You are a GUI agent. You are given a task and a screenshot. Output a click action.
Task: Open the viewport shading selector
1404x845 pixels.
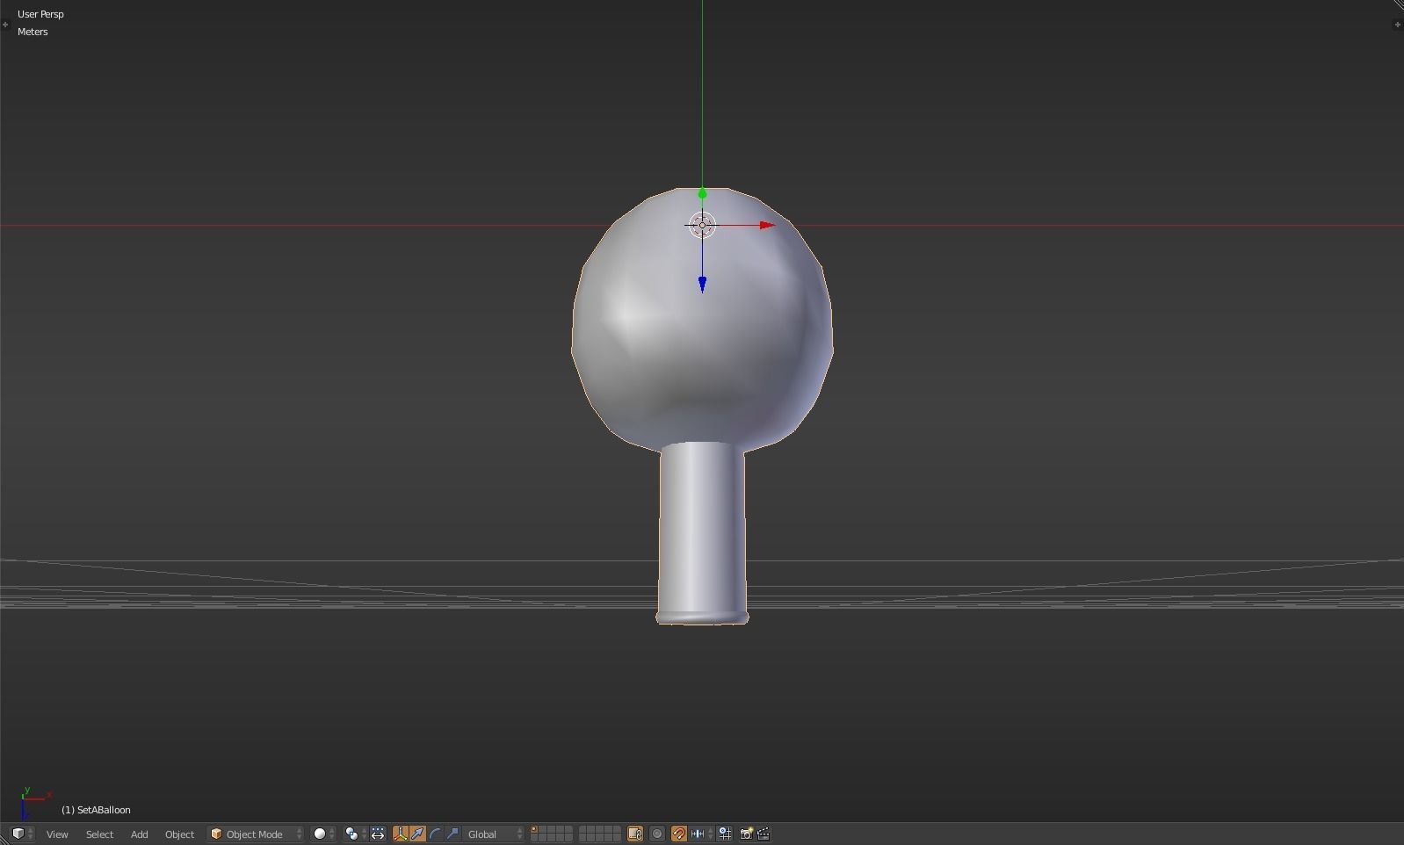click(x=323, y=834)
